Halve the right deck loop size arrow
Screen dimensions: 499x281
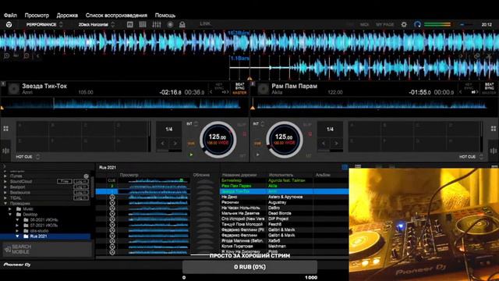[x=324, y=144]
